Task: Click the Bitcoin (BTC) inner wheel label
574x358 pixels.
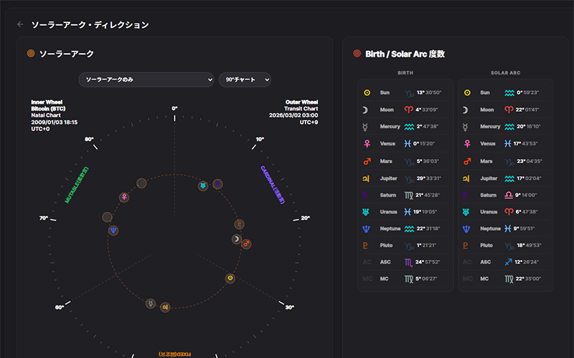Action: tap(48, 108)
